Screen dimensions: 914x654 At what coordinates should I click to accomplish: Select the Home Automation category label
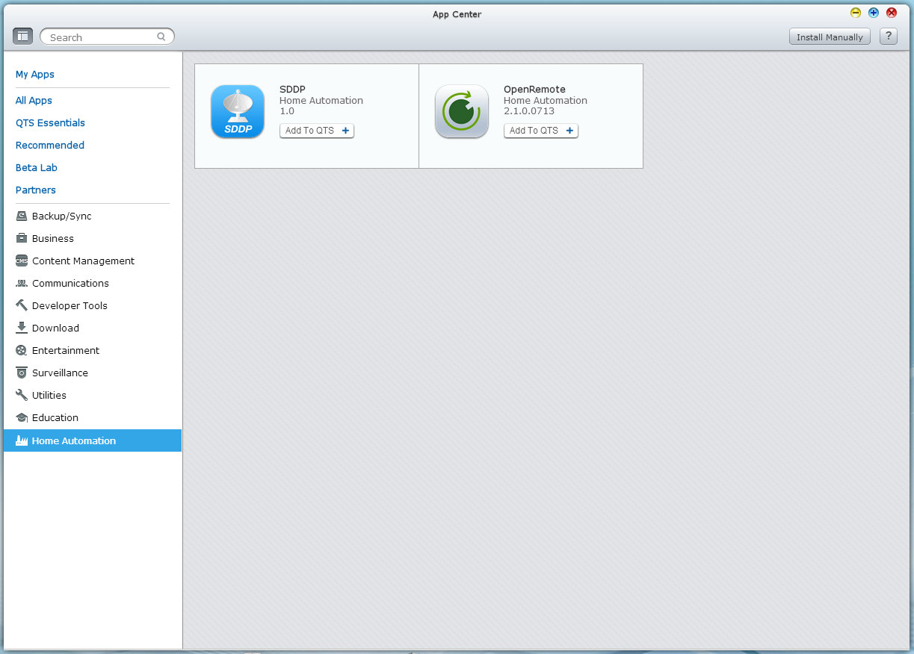tap(74, 440)
